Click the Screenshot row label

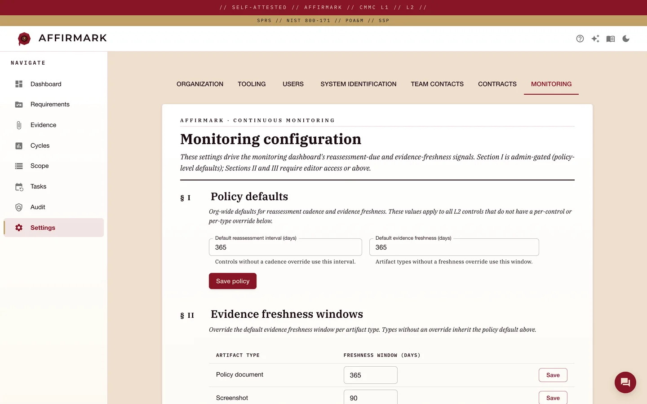coord(232,398)
